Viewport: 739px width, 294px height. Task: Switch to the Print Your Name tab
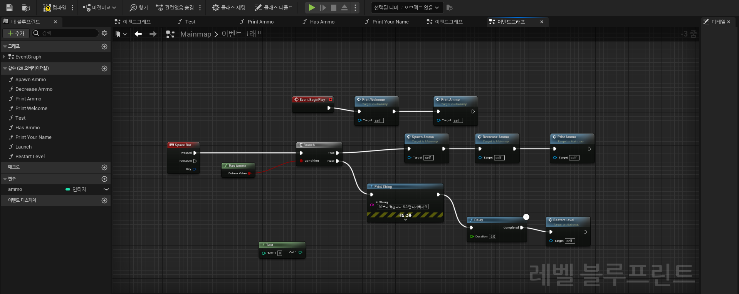point(387,22)
